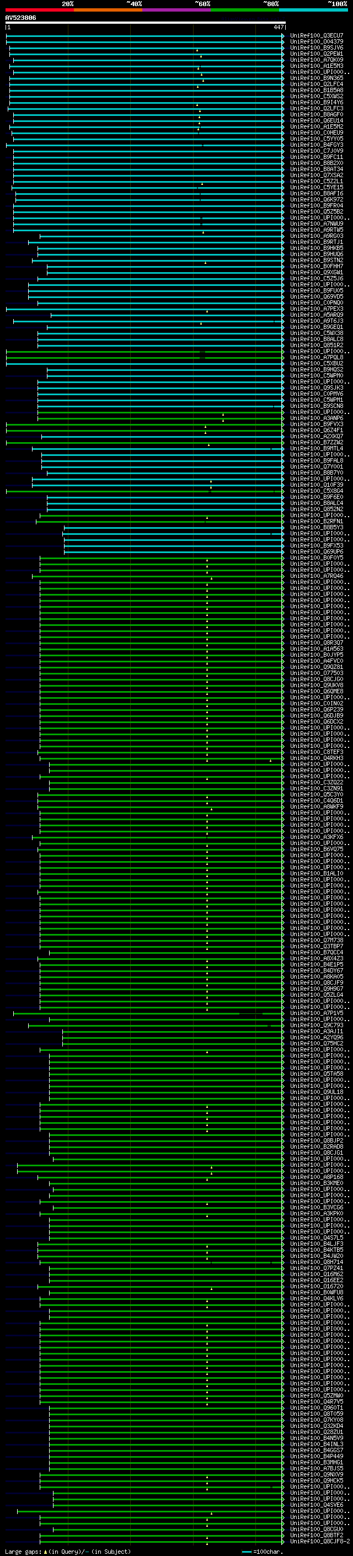Click the label UniRef100_A1E5M2
The height and width of the screenshot is (1556, 353).
tap(316, 126)
